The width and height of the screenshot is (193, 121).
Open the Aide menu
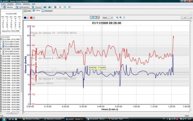coord(33,4)
